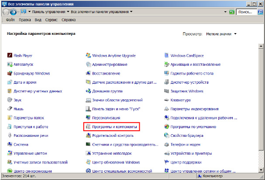Open the Администрирование icon
The image size is (265, 180).
point(88,64)
